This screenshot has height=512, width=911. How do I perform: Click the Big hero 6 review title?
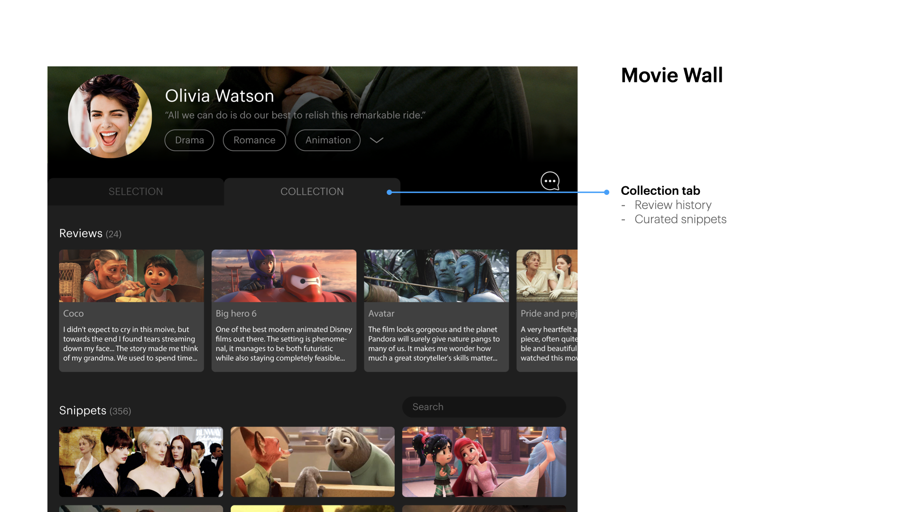click(236, 313)
